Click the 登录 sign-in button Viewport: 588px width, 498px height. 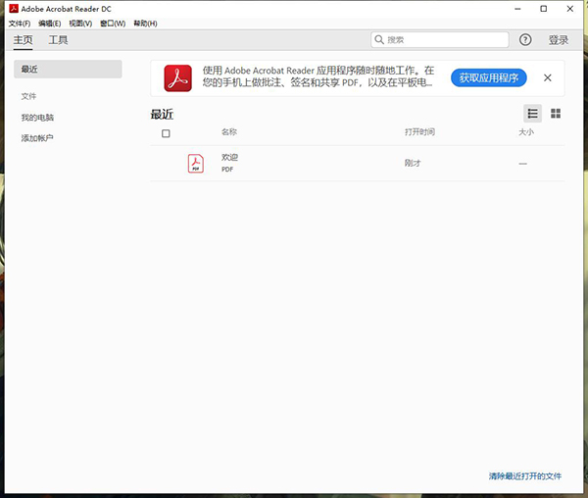(559, 40)
